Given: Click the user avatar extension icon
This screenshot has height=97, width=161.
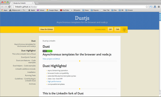Looking at the screenshot, I should point(155,7).
